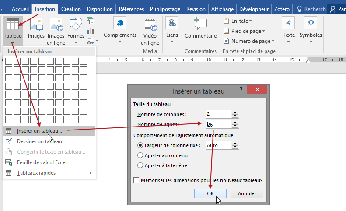The height and width of the screenshot is (211, 346).
Task: Check Mémoriser les dimensions checkbox
Action: 136,180
